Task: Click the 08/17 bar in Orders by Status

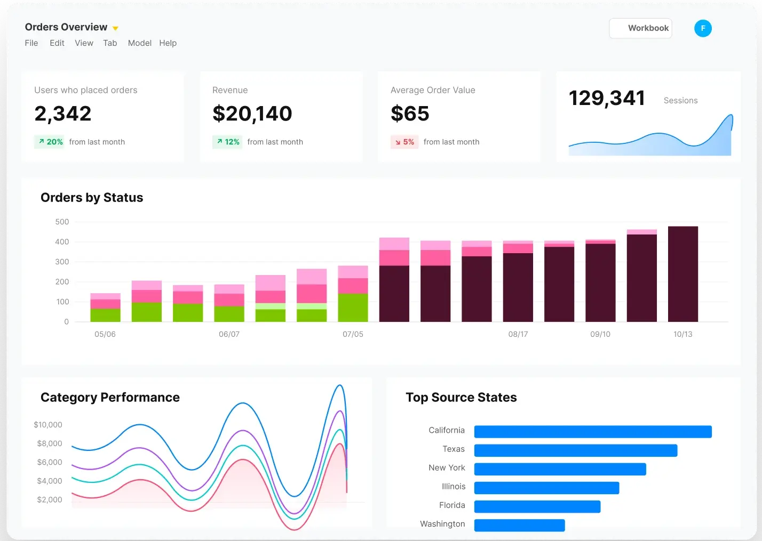Action: tap(518, 281)
